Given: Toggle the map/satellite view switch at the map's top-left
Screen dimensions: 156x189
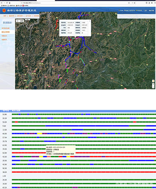Looking at the screenshot, I should coord(20,21).
